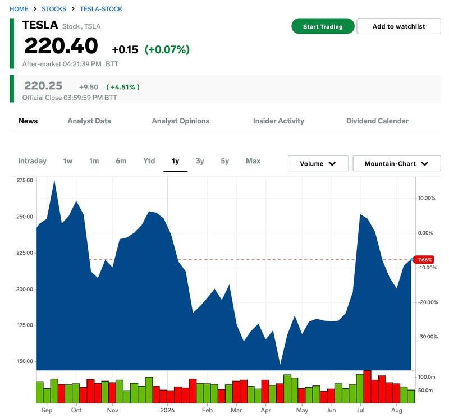Image resolution: width=449 pixels, height=418 pixels.
Task: Click the tallest red volume bar in July
Action: 368,387
